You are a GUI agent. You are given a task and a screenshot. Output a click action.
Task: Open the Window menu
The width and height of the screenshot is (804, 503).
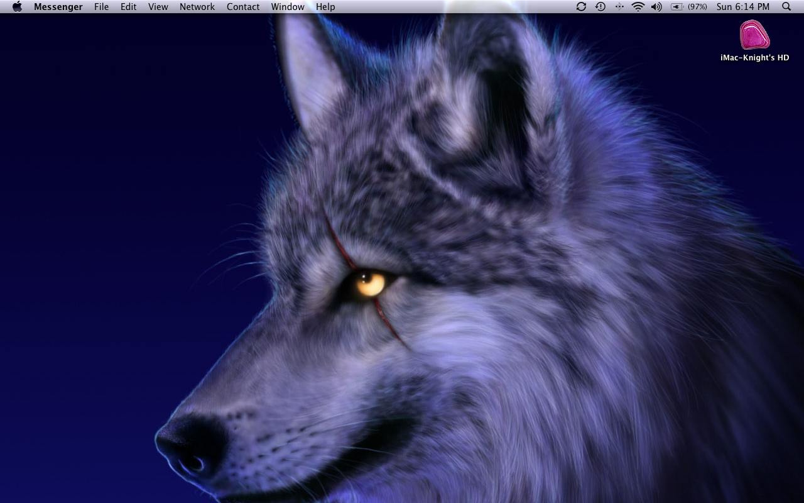[x=288, y=7]
